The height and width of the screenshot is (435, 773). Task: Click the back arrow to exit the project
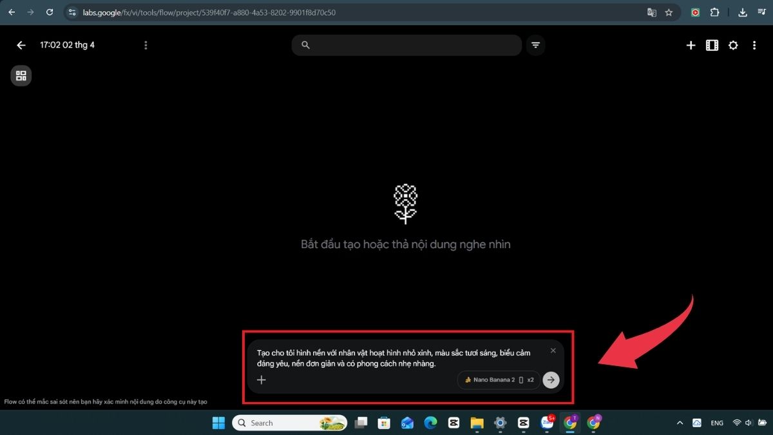[x=21, y=45]
